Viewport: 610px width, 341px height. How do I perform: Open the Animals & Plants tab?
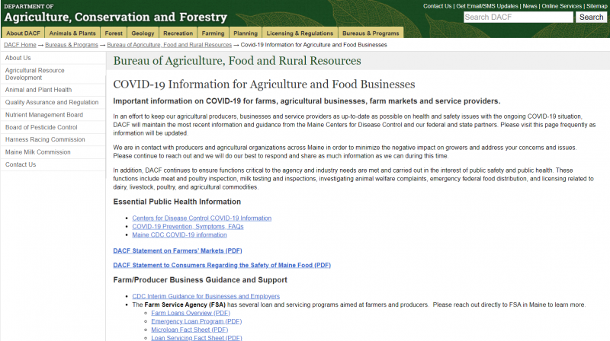72,33
